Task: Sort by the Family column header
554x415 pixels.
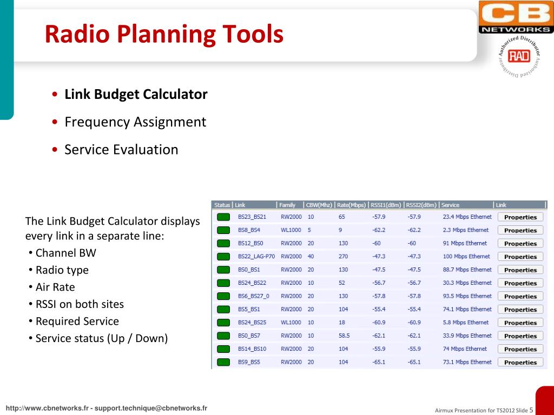Action: (x=287, y=205)
